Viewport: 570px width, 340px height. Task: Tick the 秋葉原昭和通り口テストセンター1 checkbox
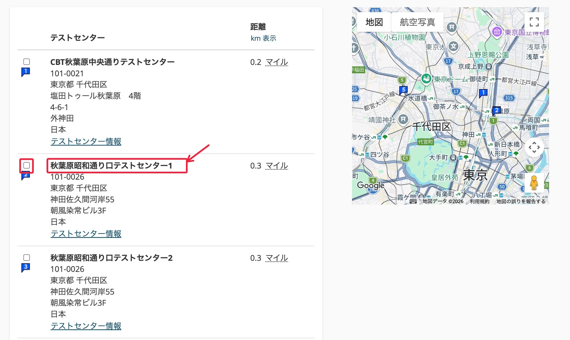tap(27, 166)
